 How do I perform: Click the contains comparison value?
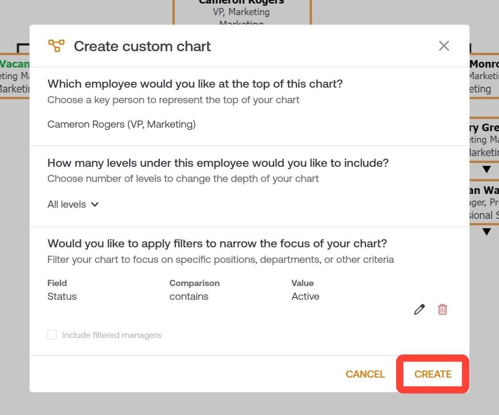point(189,296)
